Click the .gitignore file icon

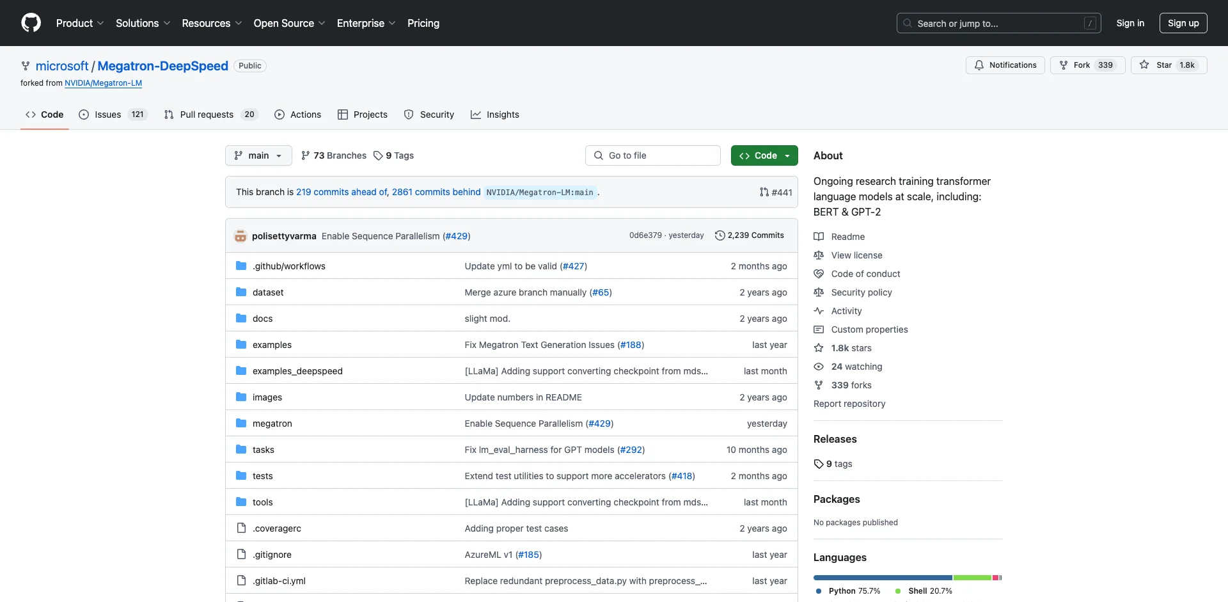click(x=241, y=555)
